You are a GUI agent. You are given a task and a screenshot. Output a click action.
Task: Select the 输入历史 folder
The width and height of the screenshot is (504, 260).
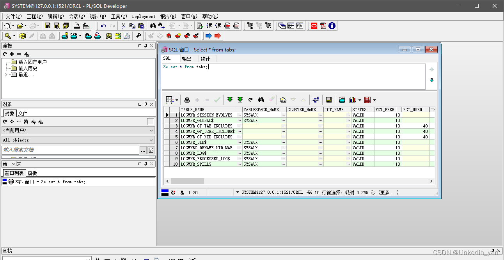pos(25,68)
